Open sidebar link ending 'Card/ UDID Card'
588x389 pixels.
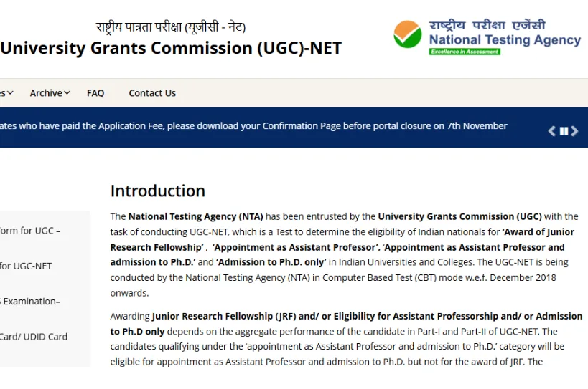(34, 337)
